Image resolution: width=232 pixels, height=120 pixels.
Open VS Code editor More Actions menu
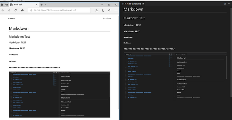229,4
